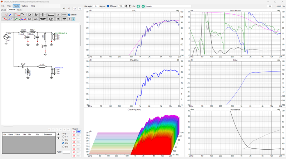This screenshot has height=159, width=286.
Task: Switch to the Drivers tab
Action: pyautogui.click(x=4, y=10)
